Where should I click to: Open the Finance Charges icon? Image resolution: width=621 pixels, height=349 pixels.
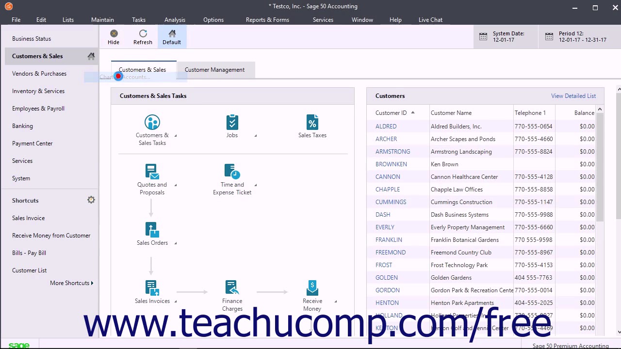coord(232,288)
